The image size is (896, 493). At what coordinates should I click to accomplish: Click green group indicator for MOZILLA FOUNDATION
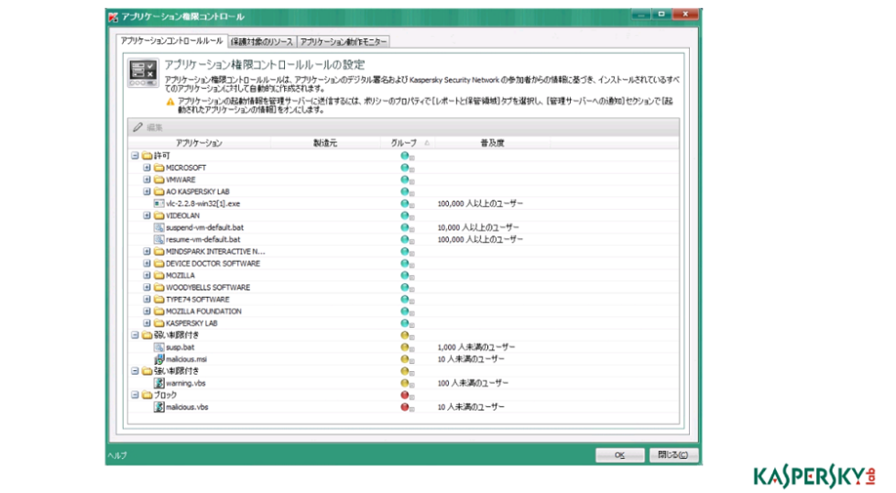tap(405, 312)
